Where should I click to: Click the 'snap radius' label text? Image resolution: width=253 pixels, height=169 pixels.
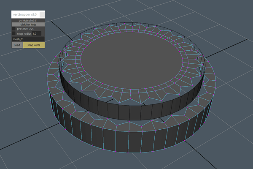click(x=24, y=33)
